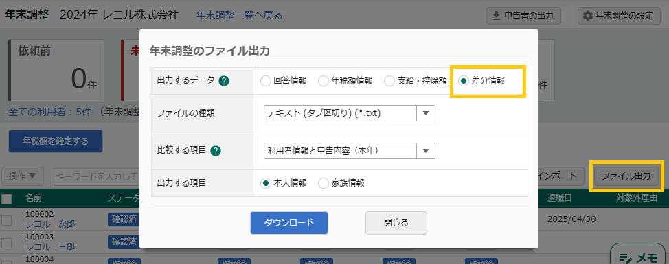Image resolution: width=669 pixels, height=264 pixels.
Task: Select the 差分情報 radio button
Action: coord(464,81)
